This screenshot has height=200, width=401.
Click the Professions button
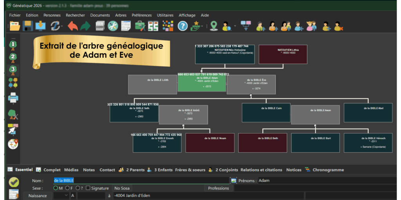pos(218,188)
